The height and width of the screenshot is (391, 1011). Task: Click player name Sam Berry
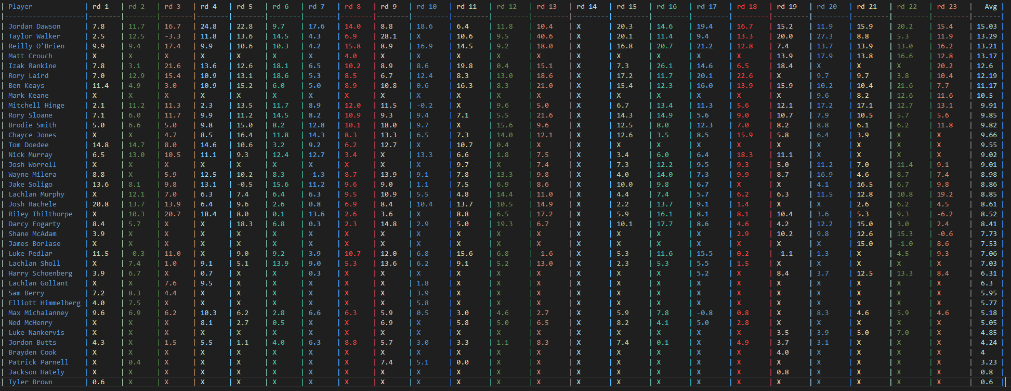(x=26, y=293)
